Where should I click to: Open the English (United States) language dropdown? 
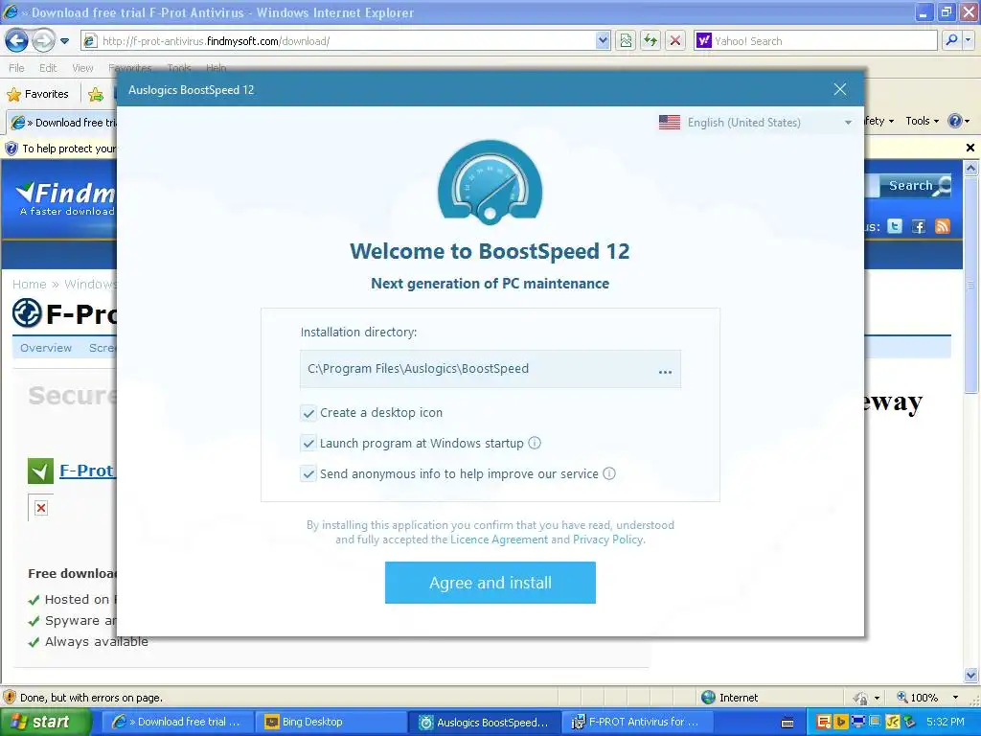pos(755,123)
